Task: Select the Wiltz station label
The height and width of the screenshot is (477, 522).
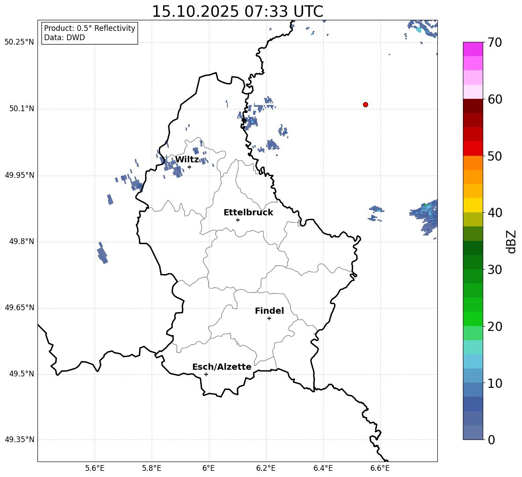Action: pos(187,160)
